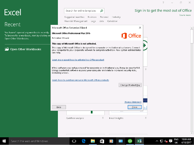Show hidden system tray icons
This screenshot has height=145, width=194.
pos(157,141)
